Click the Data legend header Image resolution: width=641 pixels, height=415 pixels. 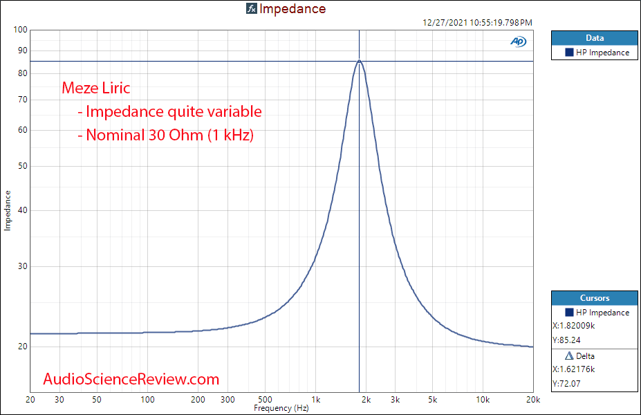pos(595,38)
